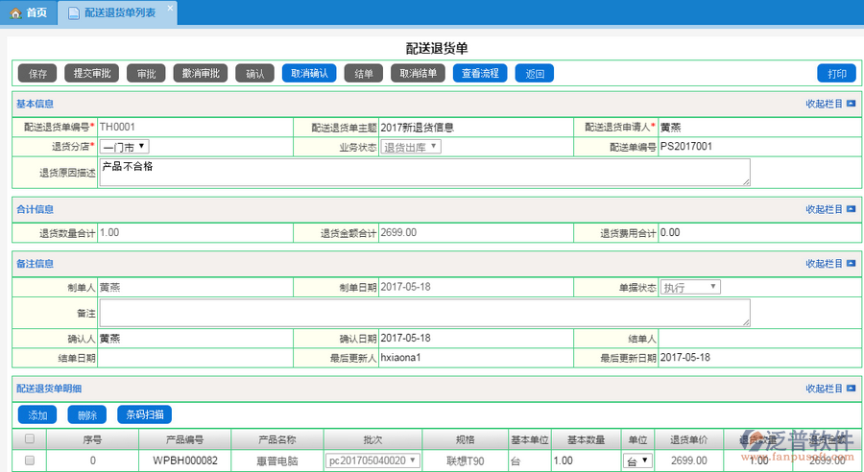Click the document icon on 配送退货单列表 tab
The width and height of the screenshot is (864, 472).
coord(74,13)
